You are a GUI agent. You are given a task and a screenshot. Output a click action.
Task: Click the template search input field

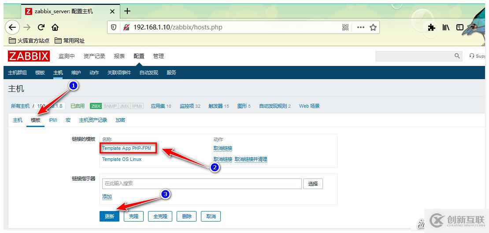pos(202,183)
